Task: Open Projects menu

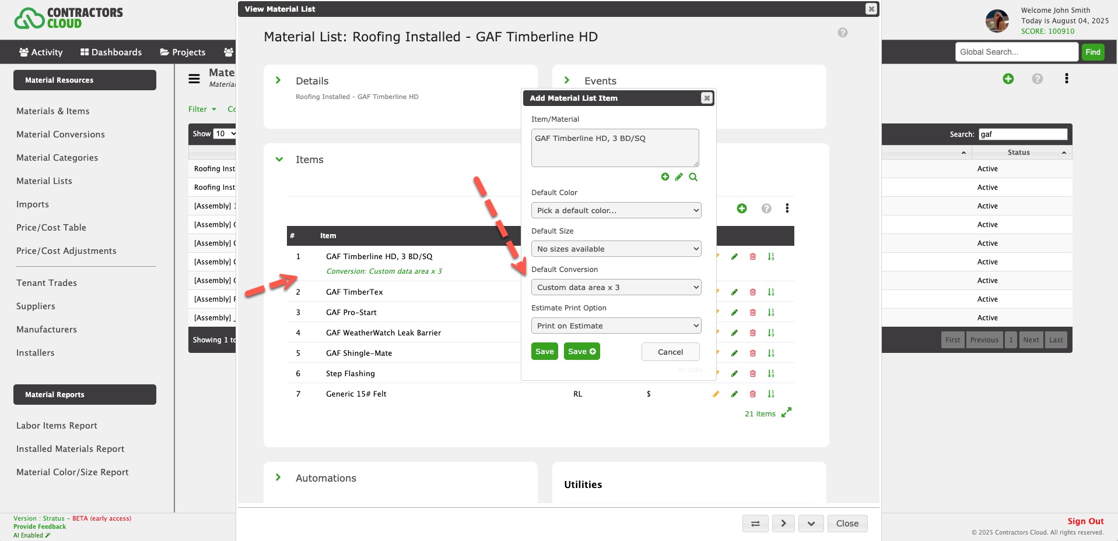Action: (183, 52)
